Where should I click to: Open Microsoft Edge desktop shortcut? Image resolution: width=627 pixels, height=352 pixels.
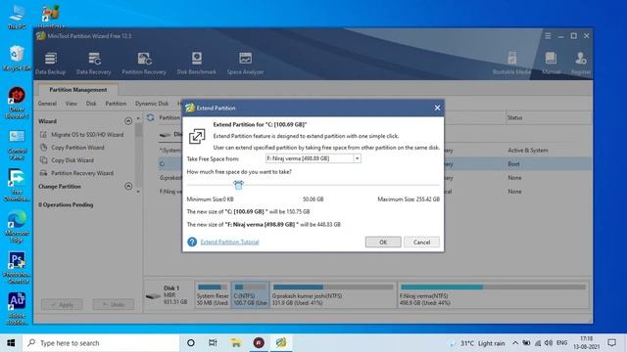pos(17,226)
